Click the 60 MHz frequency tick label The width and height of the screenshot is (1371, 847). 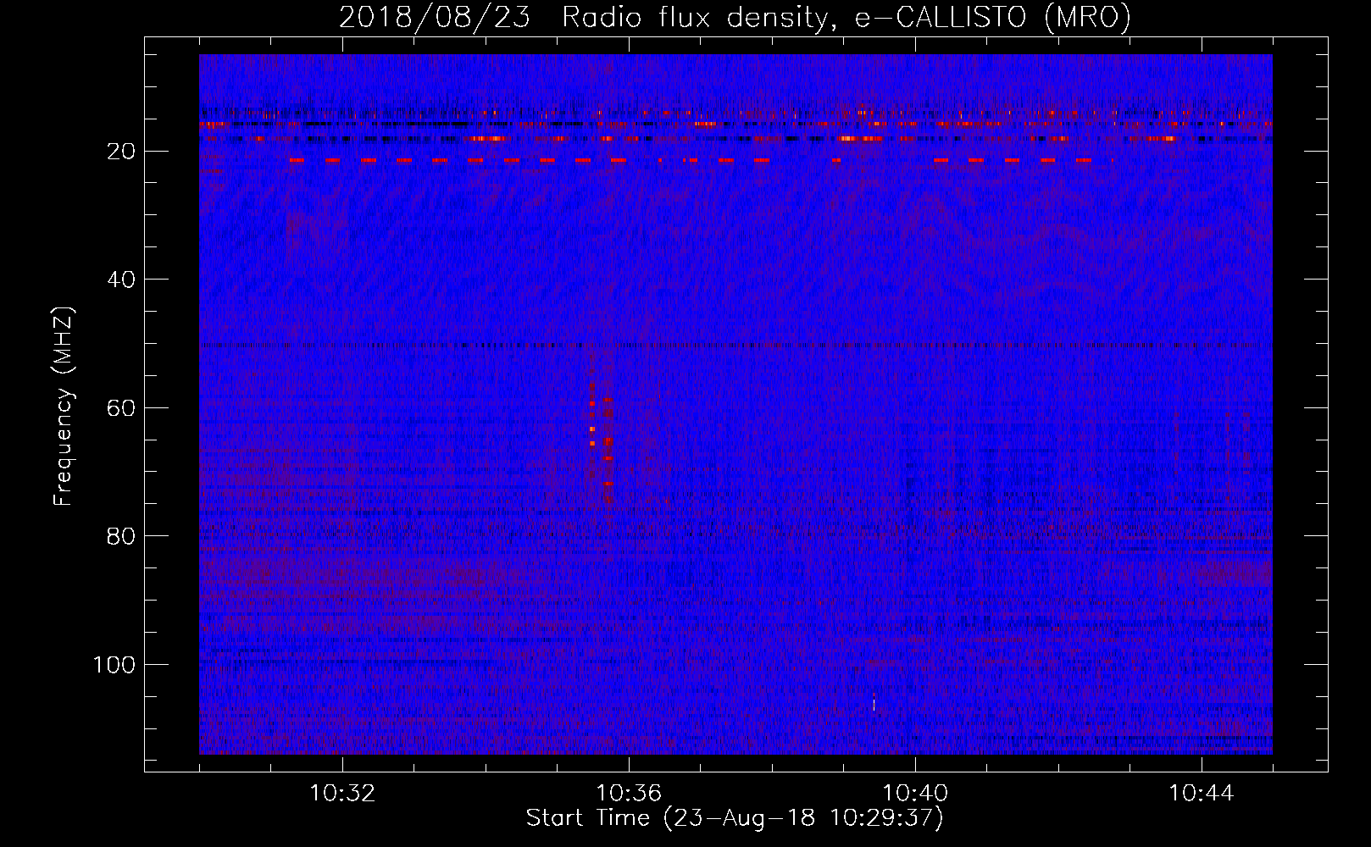pos(121,408)
